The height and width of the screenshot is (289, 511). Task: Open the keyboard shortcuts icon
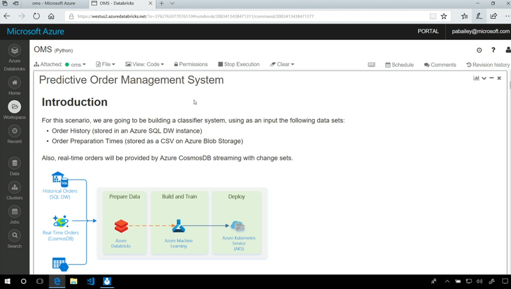pos(371,65)
